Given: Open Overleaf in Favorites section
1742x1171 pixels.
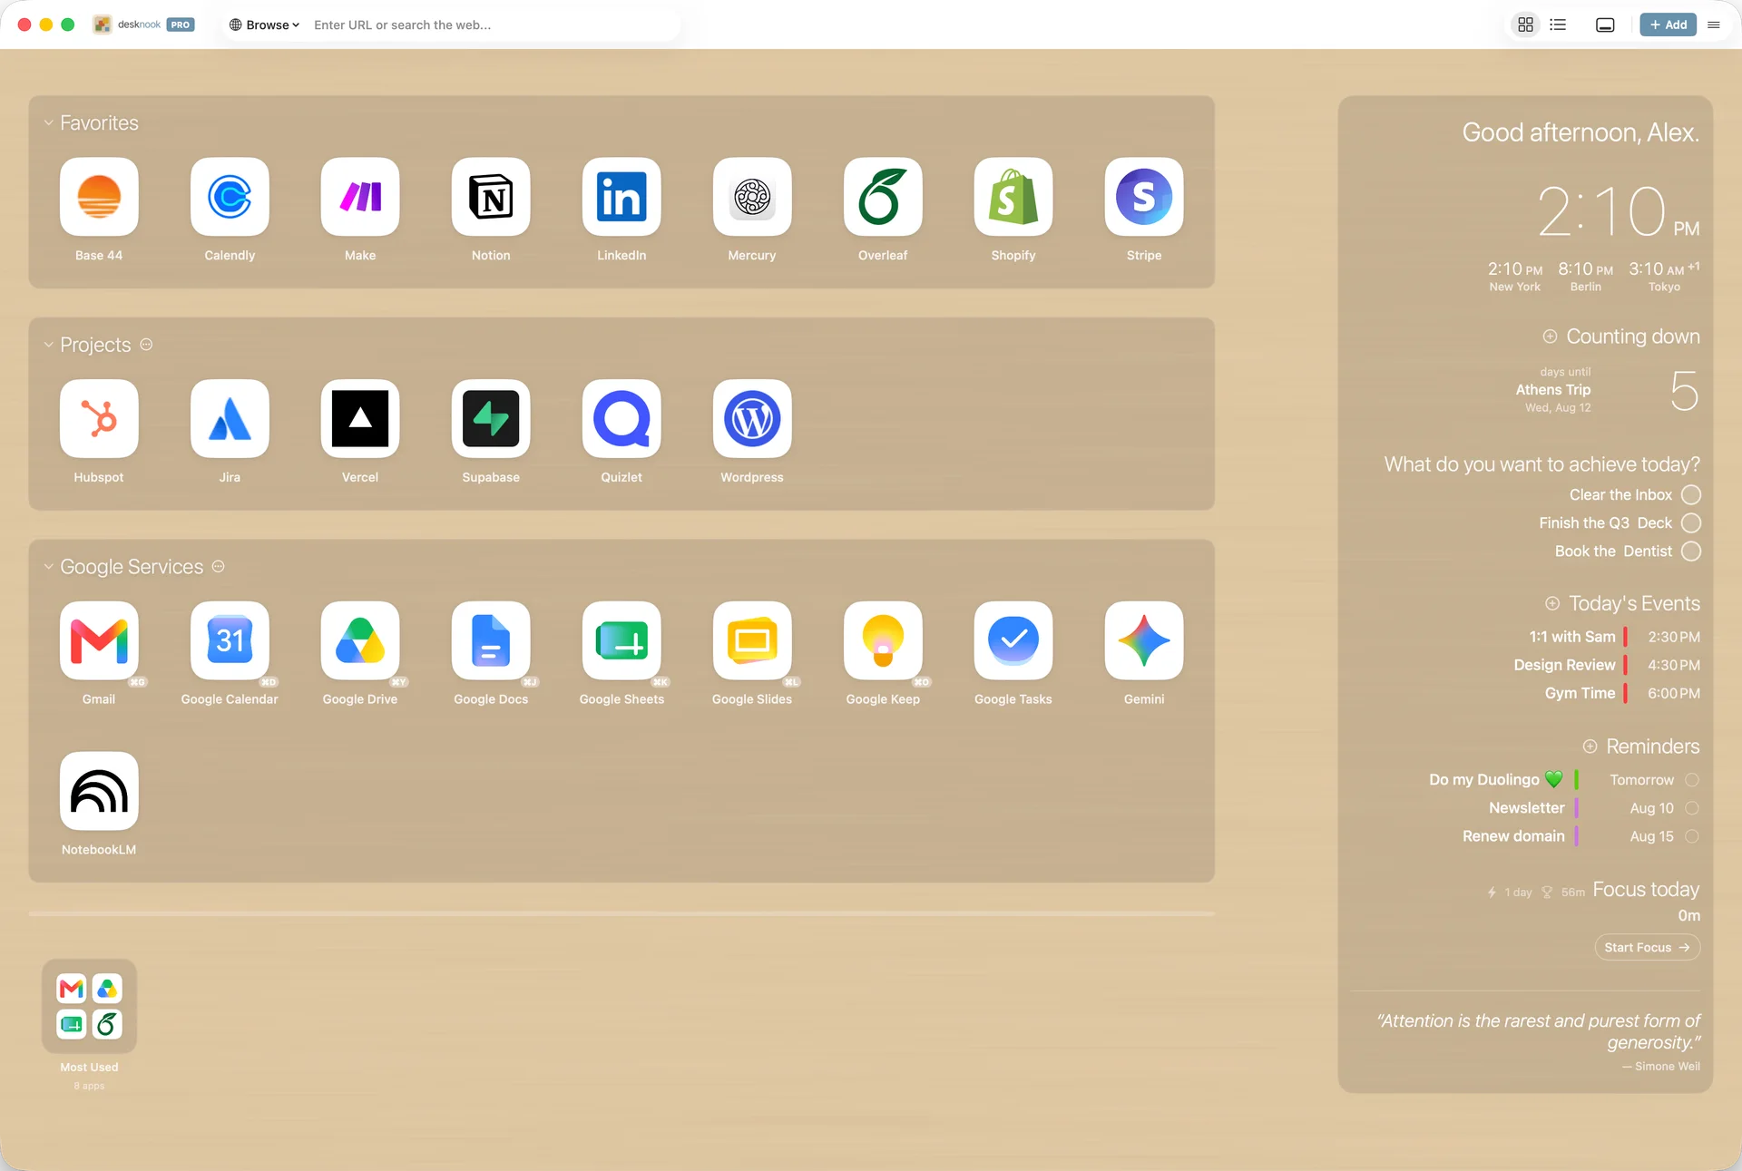Looking at the screenshot, I should [883, 197].
